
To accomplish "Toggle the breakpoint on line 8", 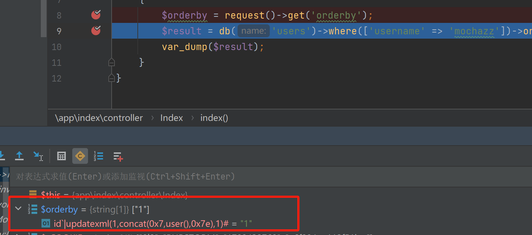I will point(96,15).
